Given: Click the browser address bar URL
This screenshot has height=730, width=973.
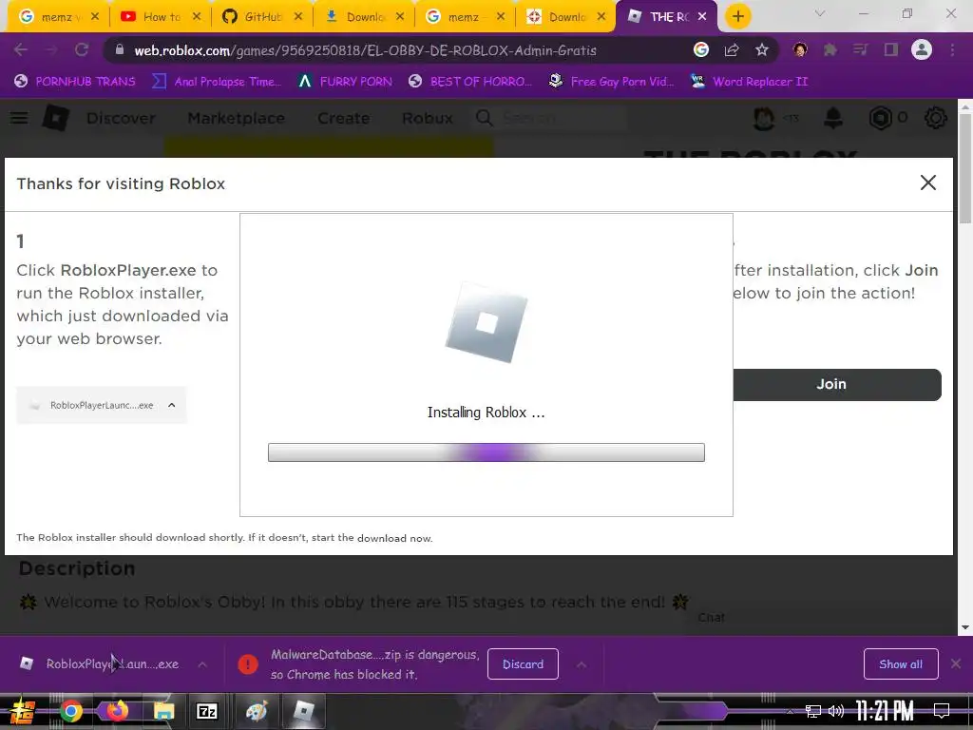Looking at the screenshot, I should [x=365, y=50].
